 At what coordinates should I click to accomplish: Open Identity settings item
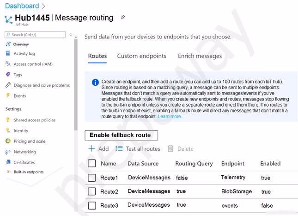point(21,131)
